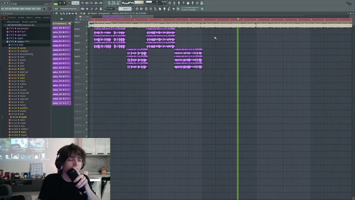Arm the red record button
Screen dimensions: 355x200
point(69,3)
